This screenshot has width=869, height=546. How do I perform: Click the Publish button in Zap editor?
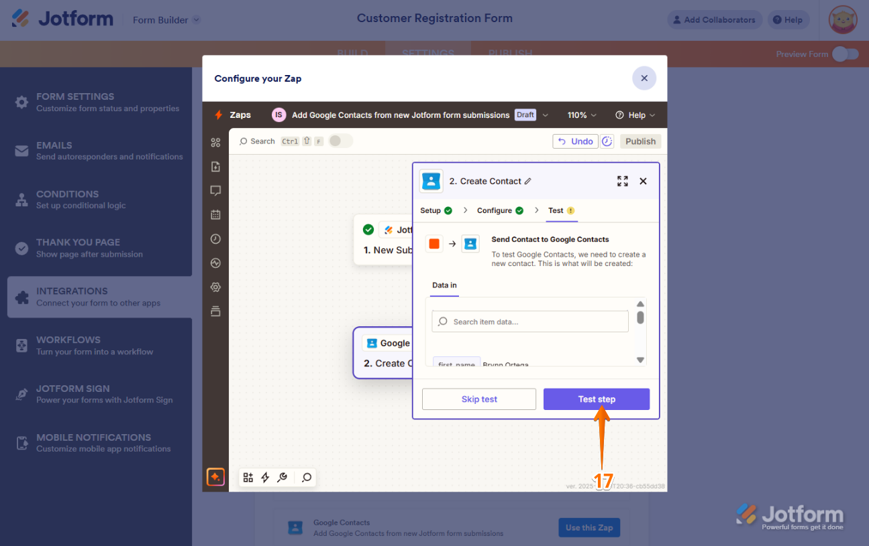[640, 141]
